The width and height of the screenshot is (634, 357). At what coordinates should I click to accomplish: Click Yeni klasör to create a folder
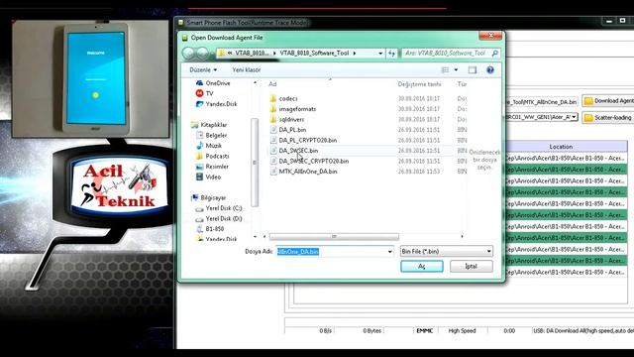[247, 70]
